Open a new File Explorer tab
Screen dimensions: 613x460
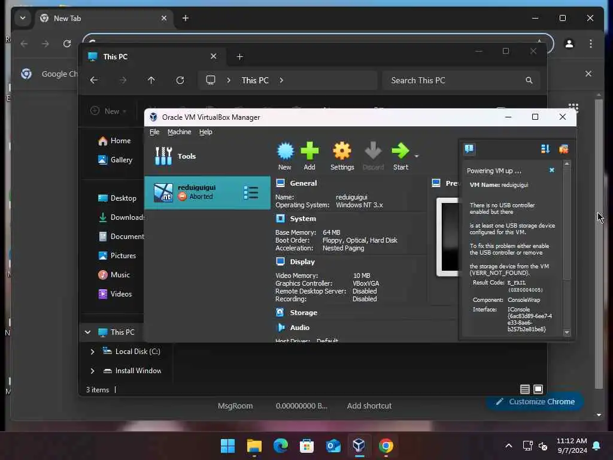pyautogui.click(x=239, y=57)
